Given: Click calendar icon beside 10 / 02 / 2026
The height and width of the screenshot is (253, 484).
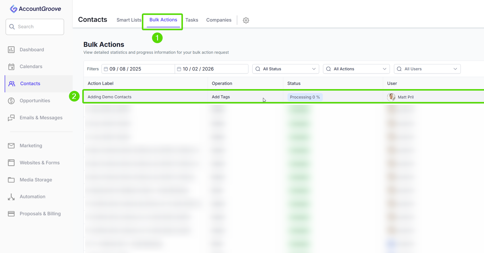Looking at the screenshot, I should point(179,69).
